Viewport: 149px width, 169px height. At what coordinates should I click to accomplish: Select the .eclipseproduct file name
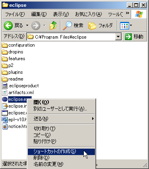tap(23, 86)
